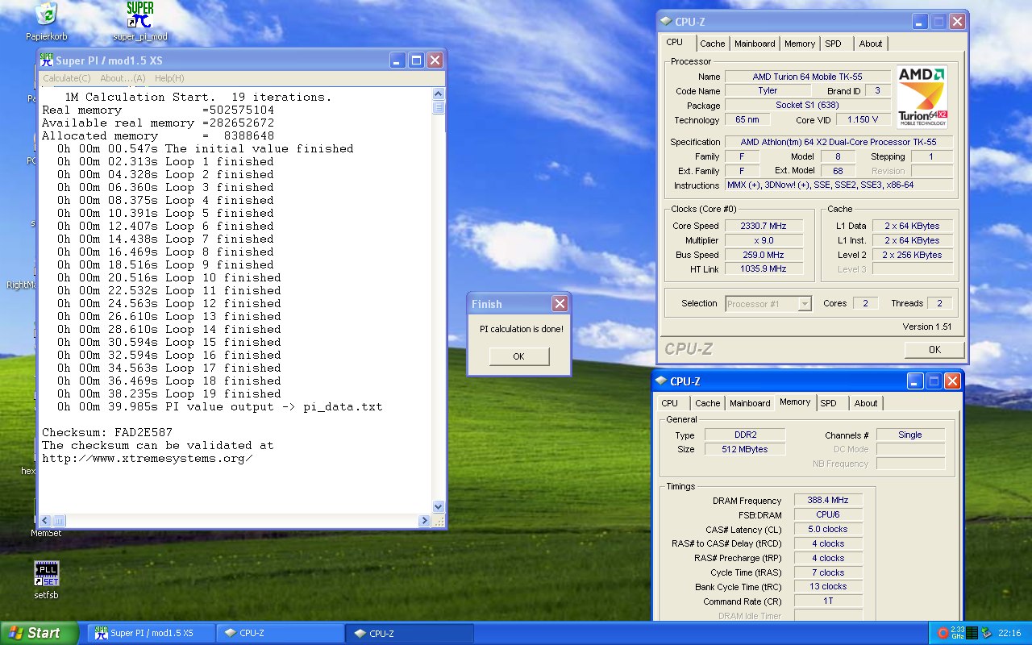Screen dimensions: 1032x645
Task: Switch to Cache tab in lower CPU-Z
Action: click(707, 403)
